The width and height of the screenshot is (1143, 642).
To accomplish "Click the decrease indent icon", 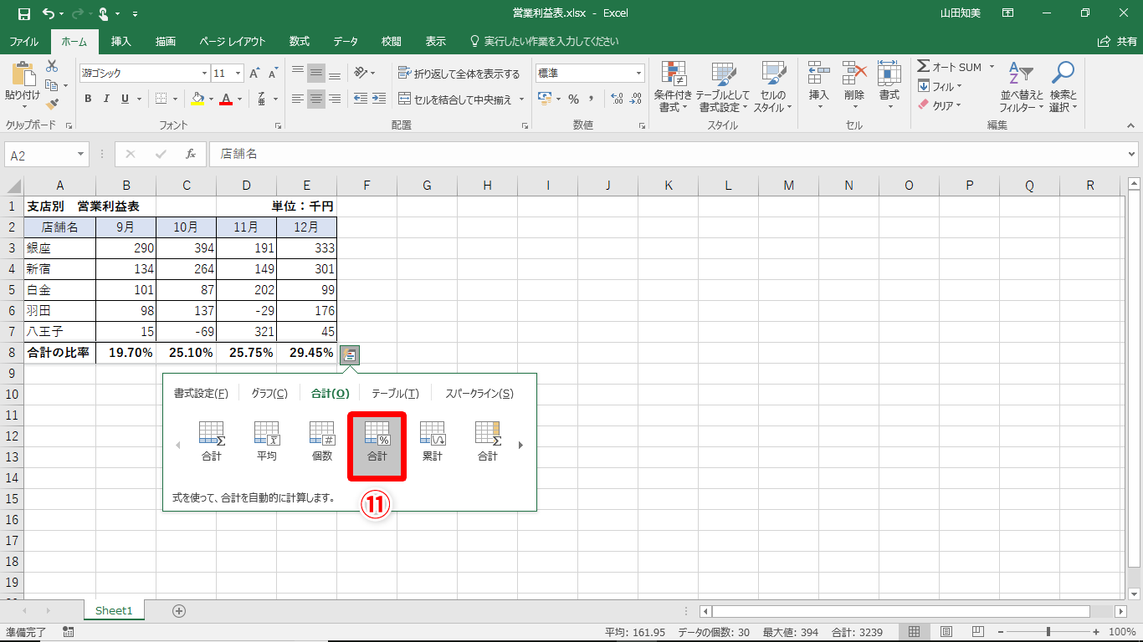I will (361, 99).
